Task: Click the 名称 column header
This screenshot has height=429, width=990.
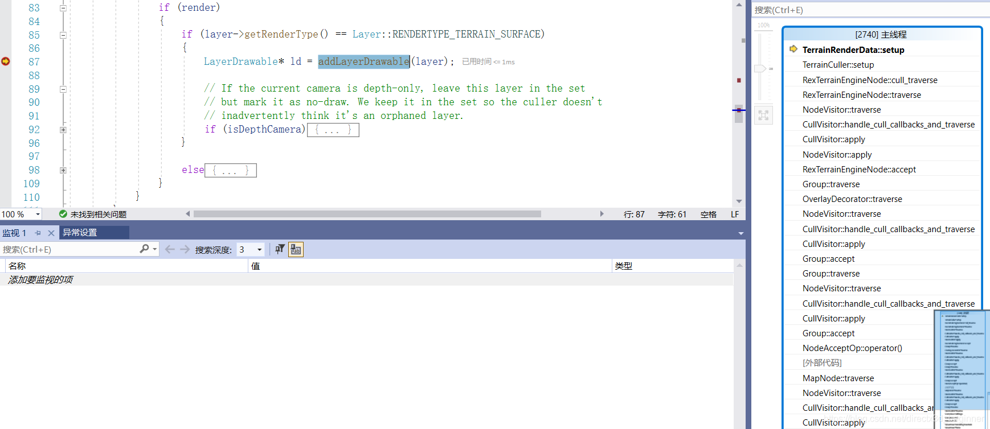Action: tap(126, 266)
